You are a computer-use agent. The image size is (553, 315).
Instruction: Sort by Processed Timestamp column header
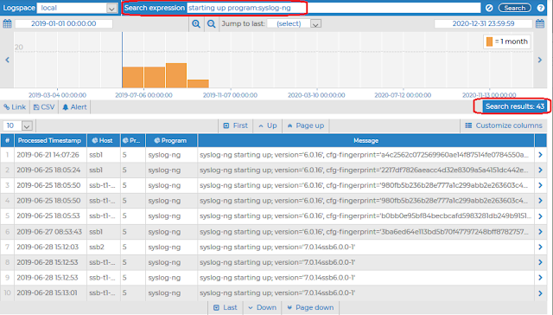tap(50, 140)
